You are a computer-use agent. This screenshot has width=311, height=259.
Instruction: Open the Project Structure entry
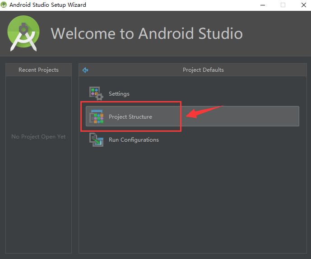tap(192, 116)
